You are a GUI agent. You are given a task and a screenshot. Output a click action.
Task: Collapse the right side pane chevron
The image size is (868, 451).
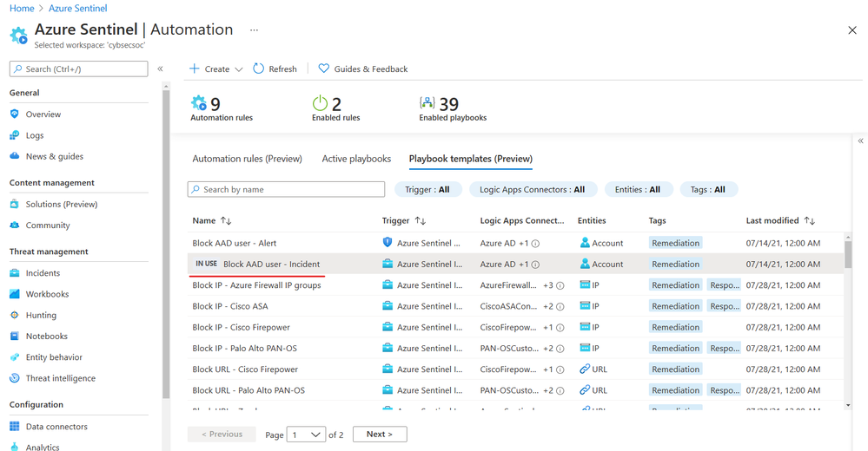pyautogui.click(x=861, y=141)
